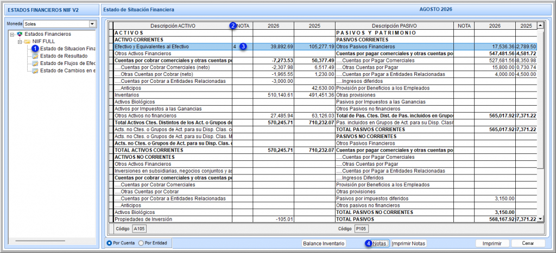Image resolution: width=556 pixels, height=253 pixels.
Task: Select the Otros Activos no financieros row
Action: 173,116
